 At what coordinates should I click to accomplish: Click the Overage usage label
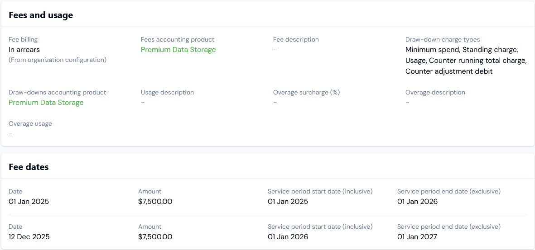(30, 124)
